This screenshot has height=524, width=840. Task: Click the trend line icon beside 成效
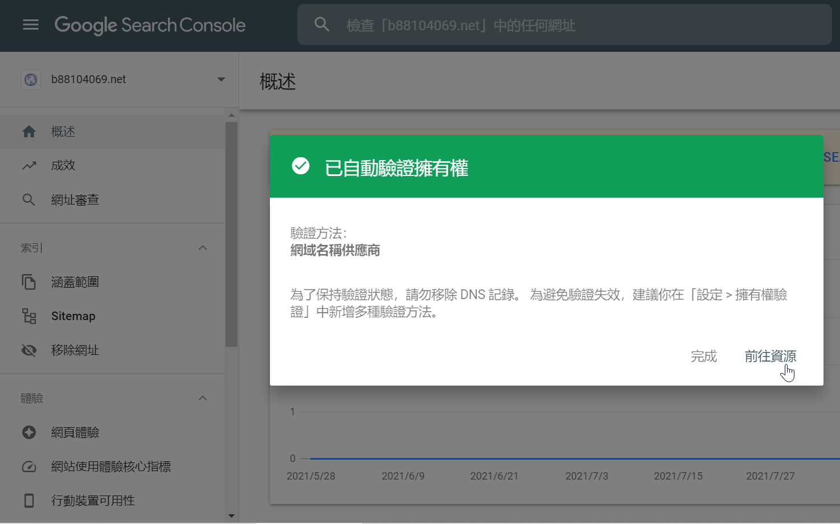click(x=29, y=166)
